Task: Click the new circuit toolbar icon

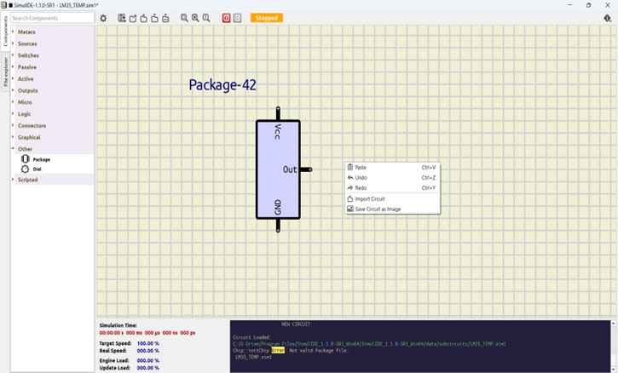Action: (122, 18)
